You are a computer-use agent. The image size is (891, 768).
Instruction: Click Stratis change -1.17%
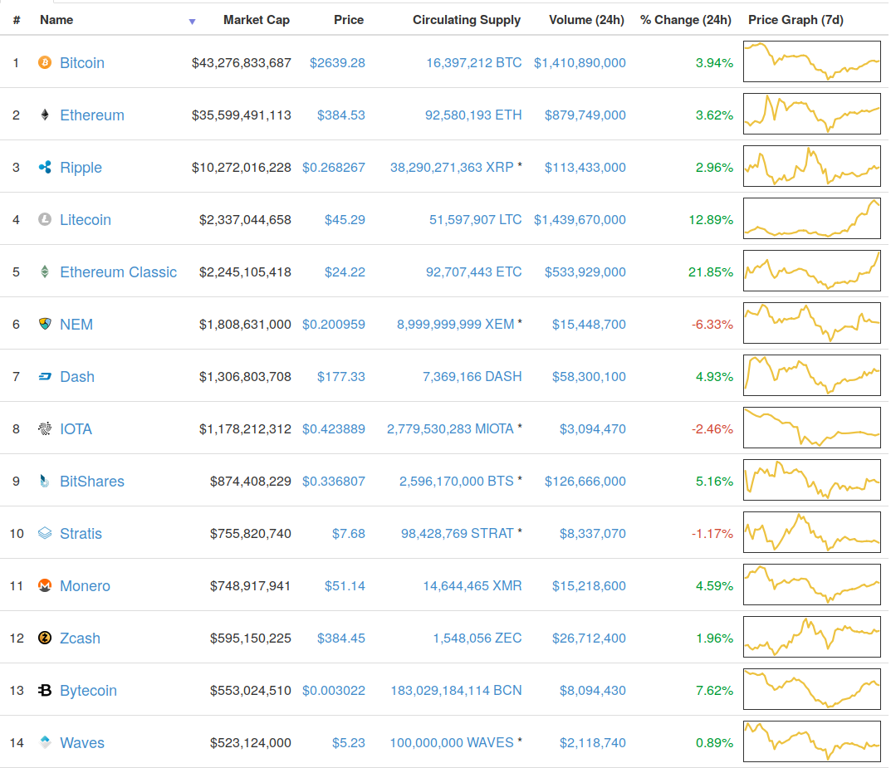pos(712,533)
